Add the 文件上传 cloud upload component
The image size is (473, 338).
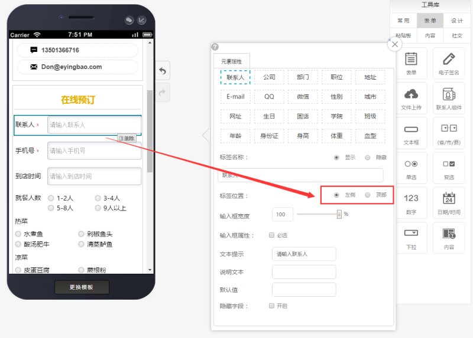pyautogui.click(x=411, y=98)
